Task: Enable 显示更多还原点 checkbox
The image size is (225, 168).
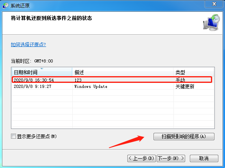Action: tap(13, 136)
